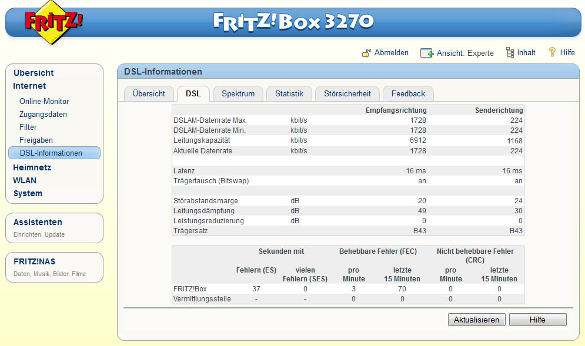Switch to the Störsicherheit tab
Screen dimensions: 585x346
coord(347,93)
